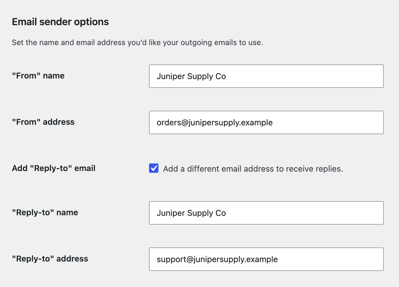Uncheck the Add "Reply-to" email checkbox
Image resolution: width=399 pixels, height=287 pixels.
154,168
